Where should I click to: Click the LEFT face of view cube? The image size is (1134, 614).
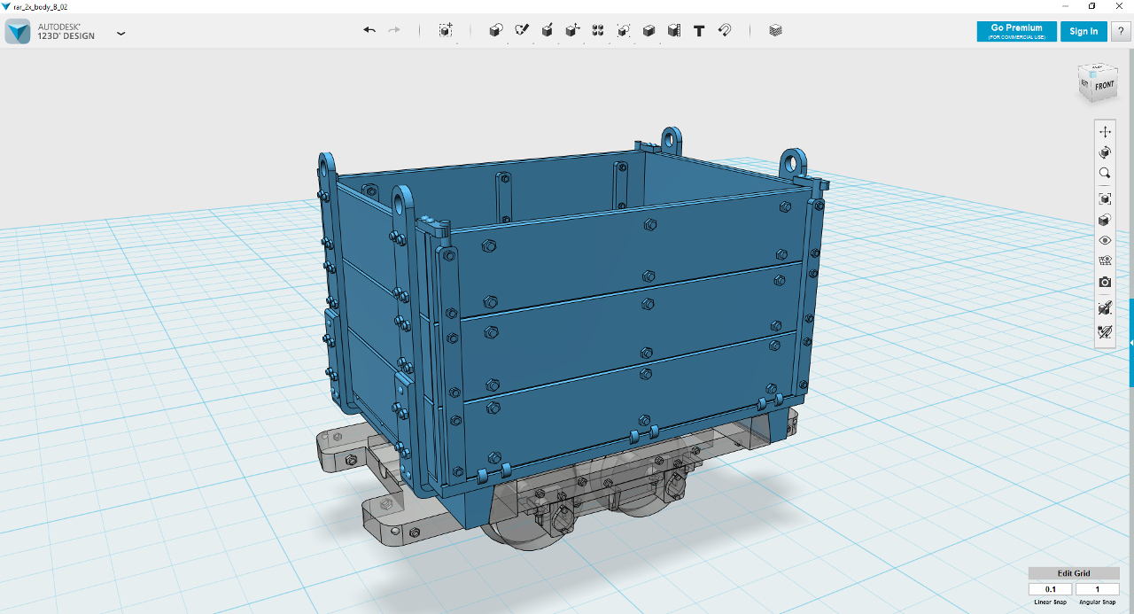tap(1084, 85)
